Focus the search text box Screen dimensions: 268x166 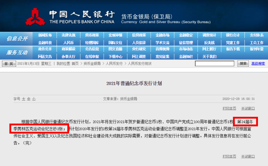coord(215,64)
